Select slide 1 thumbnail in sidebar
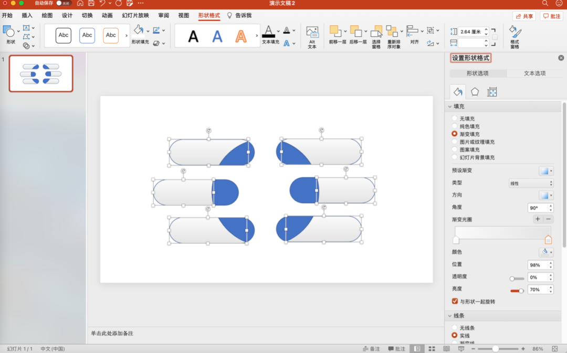The width and height of the screenshot is (567, 353). 41,73
